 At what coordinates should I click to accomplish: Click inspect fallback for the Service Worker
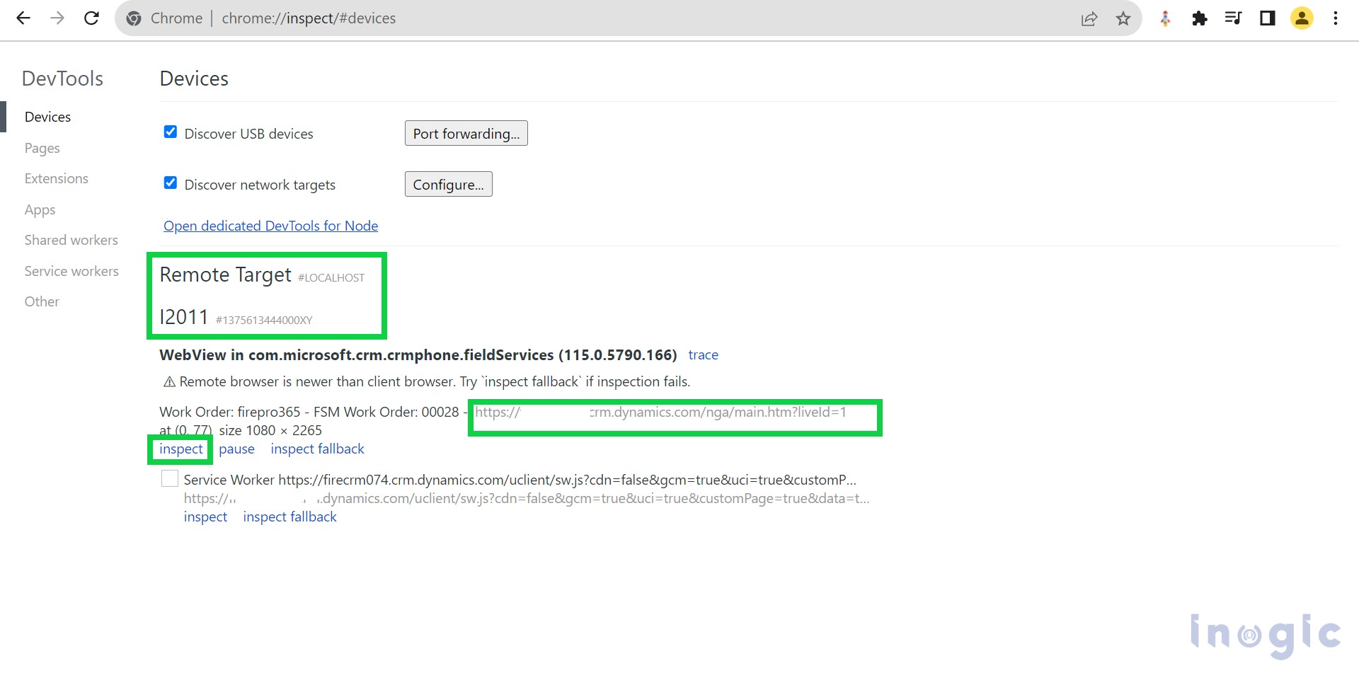[289, 517]
